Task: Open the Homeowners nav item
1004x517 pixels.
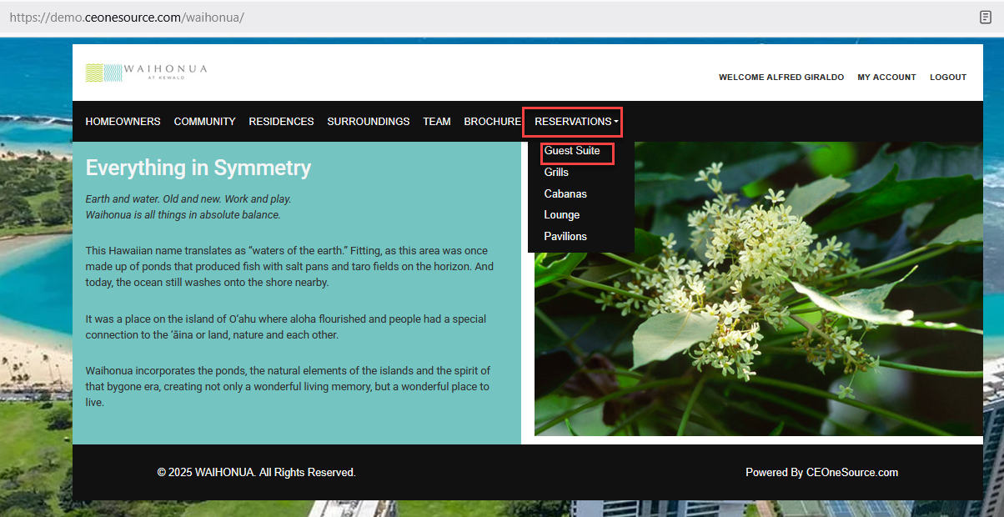Action: (x=123, y=122)
